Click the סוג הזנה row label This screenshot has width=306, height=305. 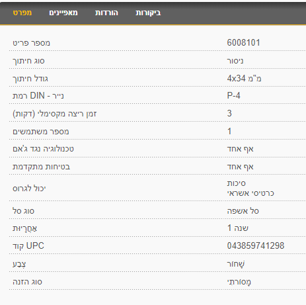[x=27, y=282]
